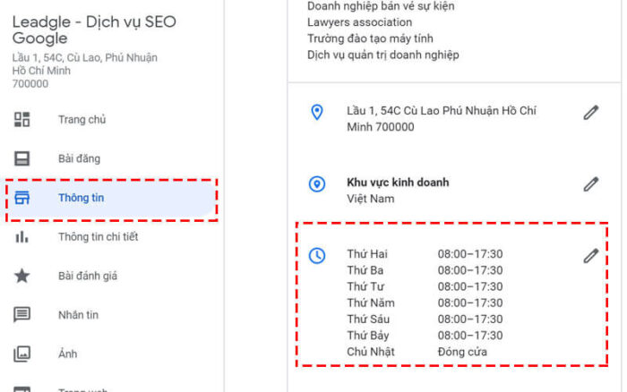Image resolution: width=627 pixels, height=392 pixels.
Task: Open the Ảnh section
Action: (67, 354)
